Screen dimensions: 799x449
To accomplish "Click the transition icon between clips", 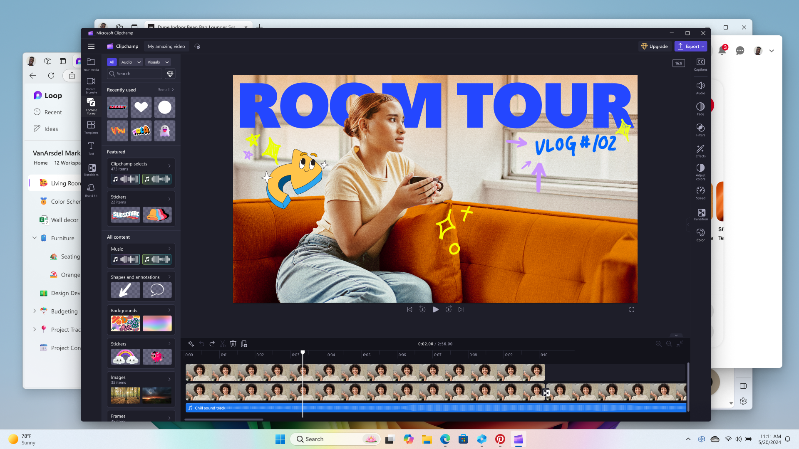I will [546, 393].
